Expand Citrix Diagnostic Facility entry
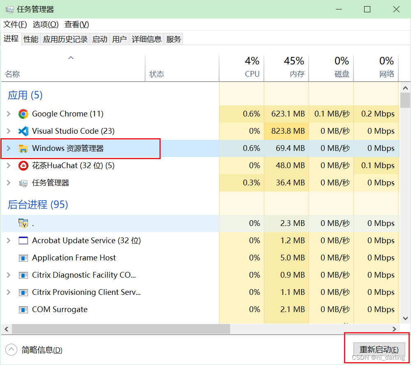The image size is (411, 365). pos(9,275)
